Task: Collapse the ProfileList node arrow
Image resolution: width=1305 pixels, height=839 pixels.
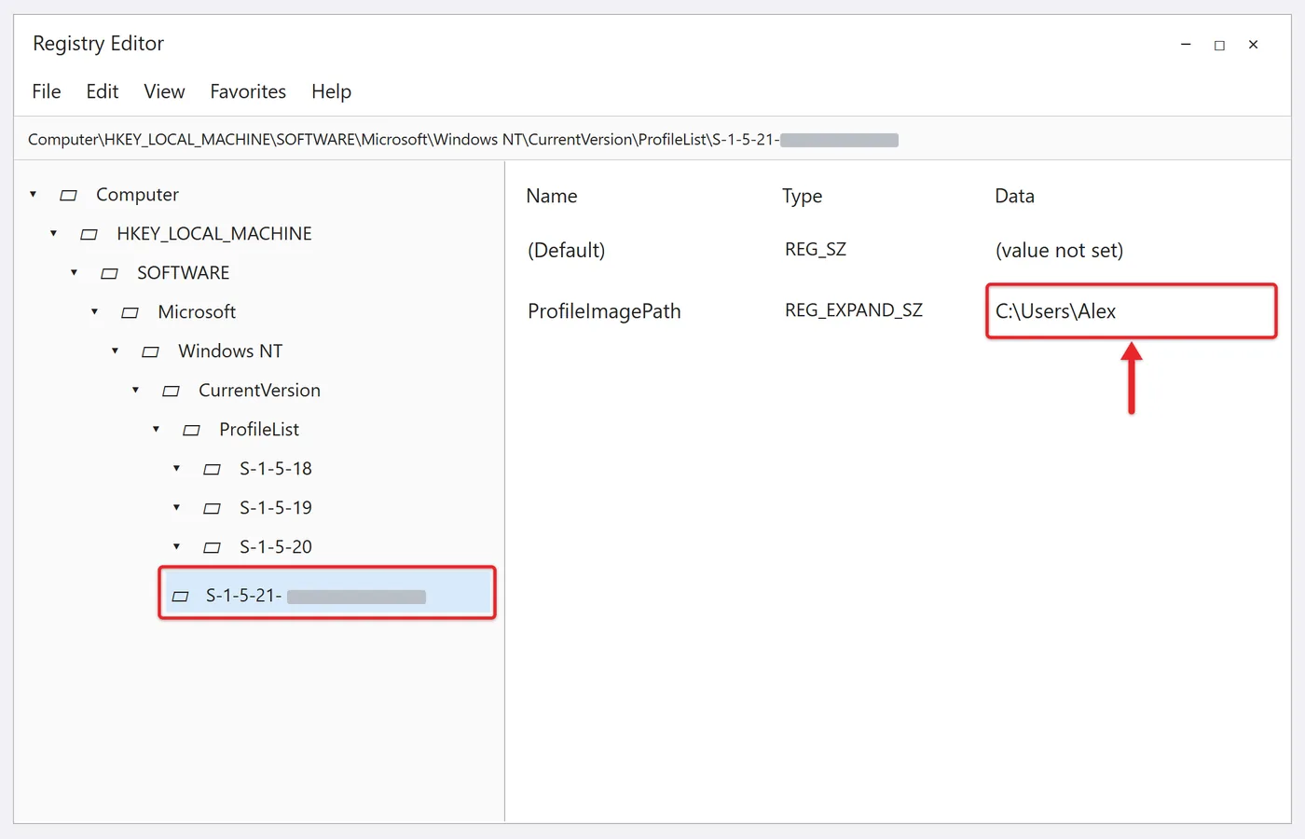Action: [156, 429]
